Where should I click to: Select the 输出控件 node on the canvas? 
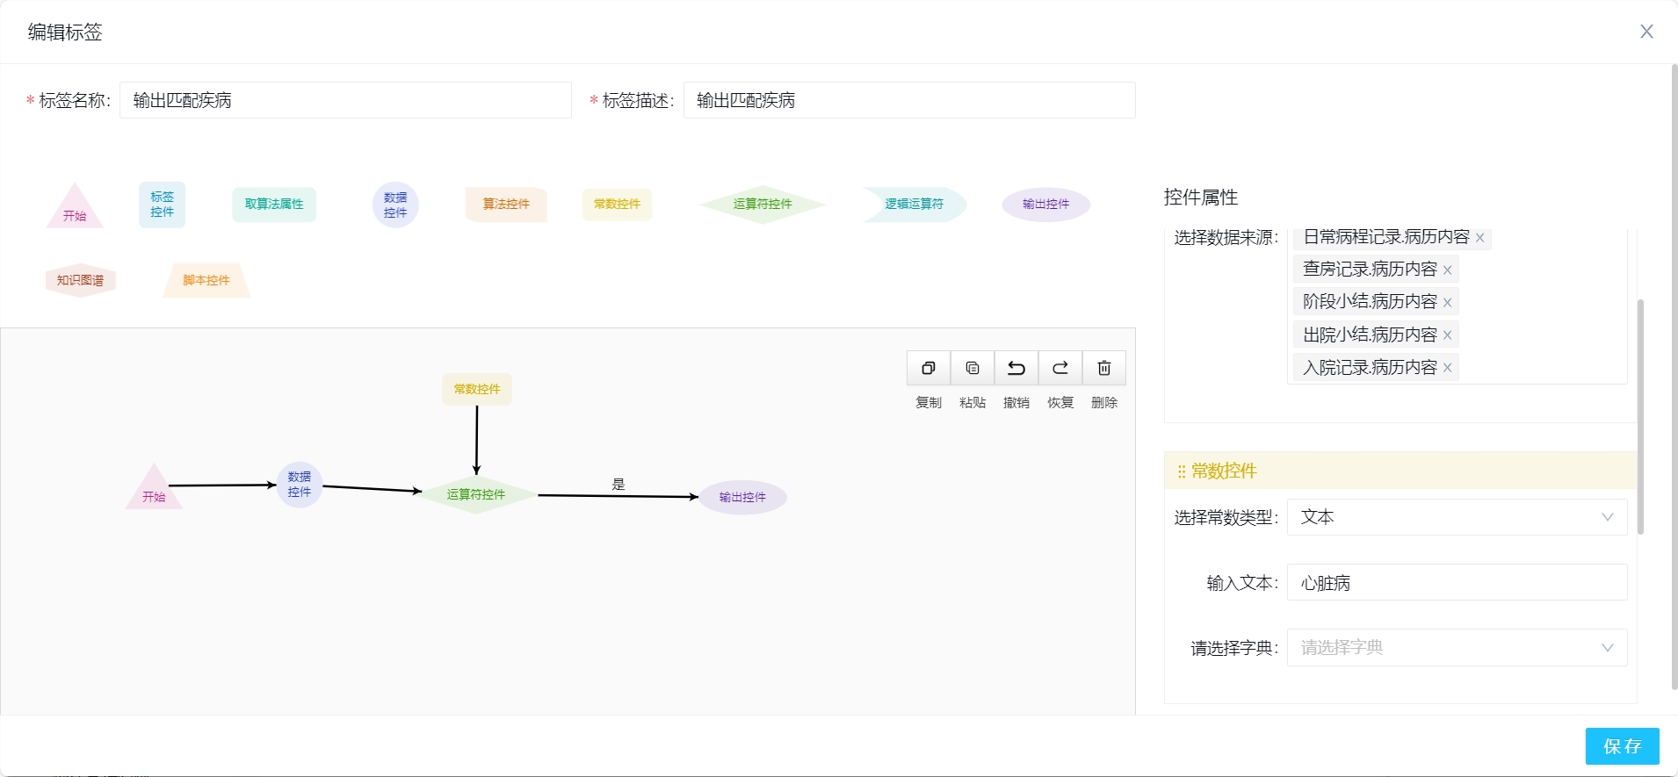742,498
